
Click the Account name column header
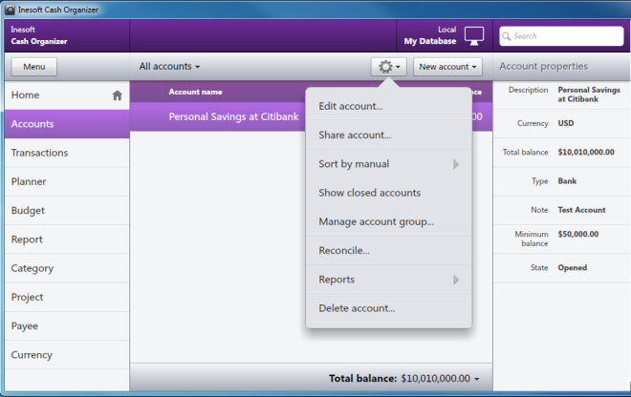[195, 92]
